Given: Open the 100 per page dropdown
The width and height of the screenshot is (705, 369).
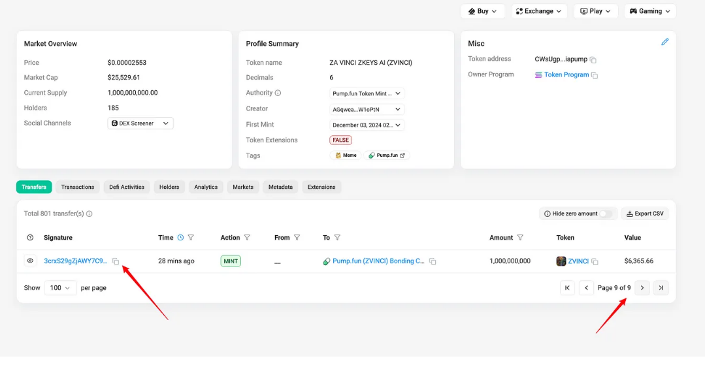Looking at the screenshot, I should tap(60, 288).
